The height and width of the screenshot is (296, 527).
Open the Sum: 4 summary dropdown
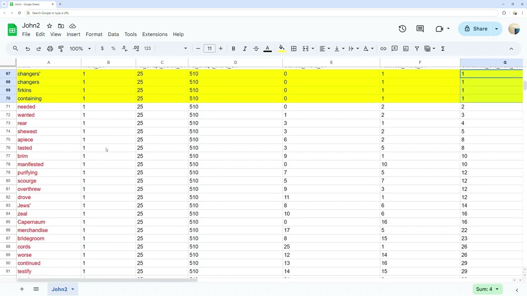pyautogui.click(x=487, y=289)
